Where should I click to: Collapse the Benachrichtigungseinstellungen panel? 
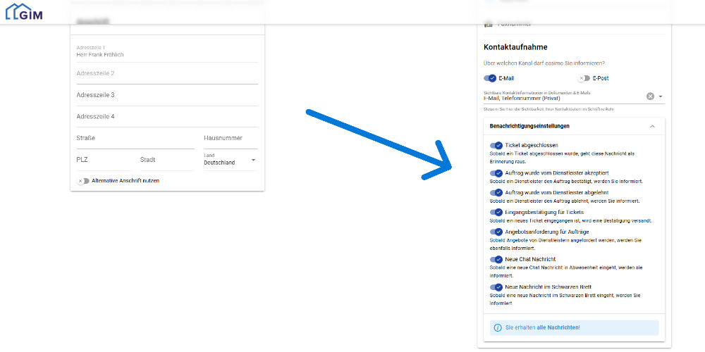(651, 126)
